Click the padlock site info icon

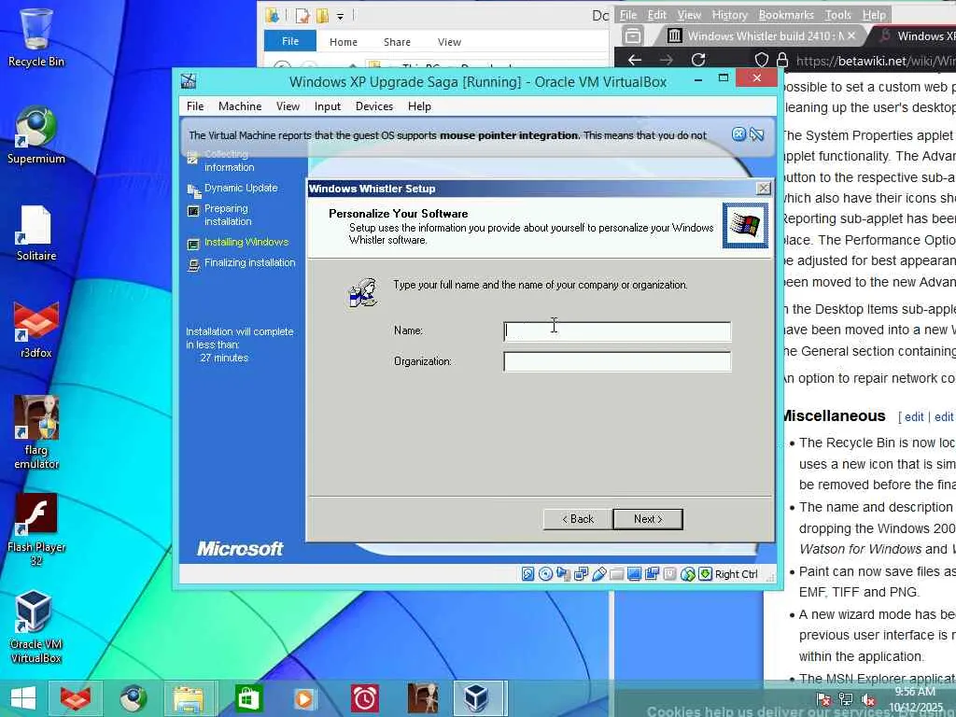[x=782, y=60]
